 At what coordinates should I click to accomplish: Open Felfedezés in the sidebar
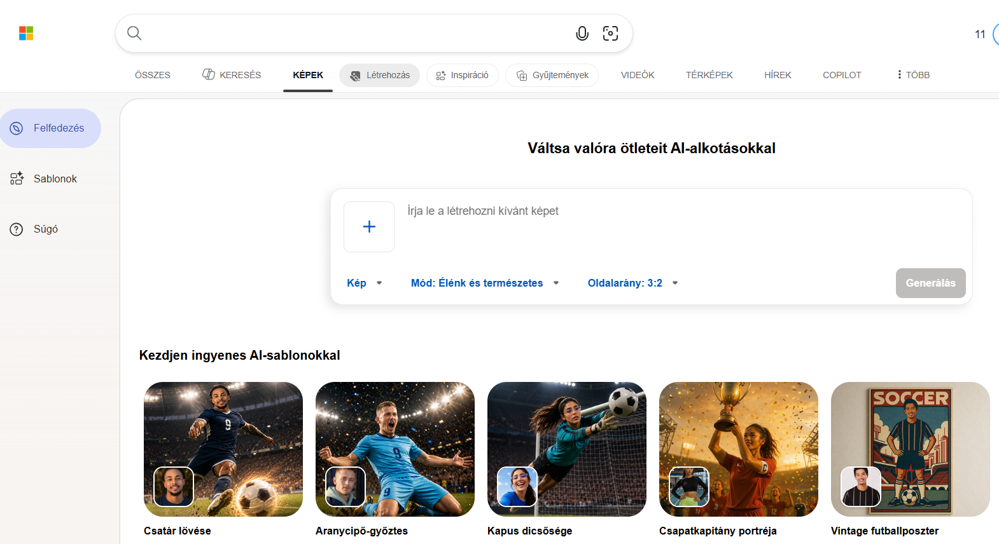50,128
